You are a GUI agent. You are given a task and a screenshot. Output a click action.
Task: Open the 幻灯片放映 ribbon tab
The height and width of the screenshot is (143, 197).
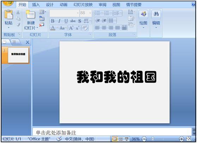(x=83, y=5)
